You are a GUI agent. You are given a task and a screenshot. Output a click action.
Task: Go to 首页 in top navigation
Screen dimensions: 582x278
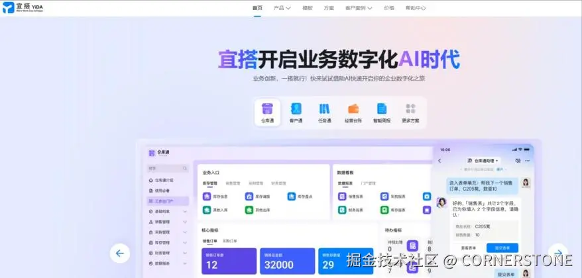(x=257, y=8)
